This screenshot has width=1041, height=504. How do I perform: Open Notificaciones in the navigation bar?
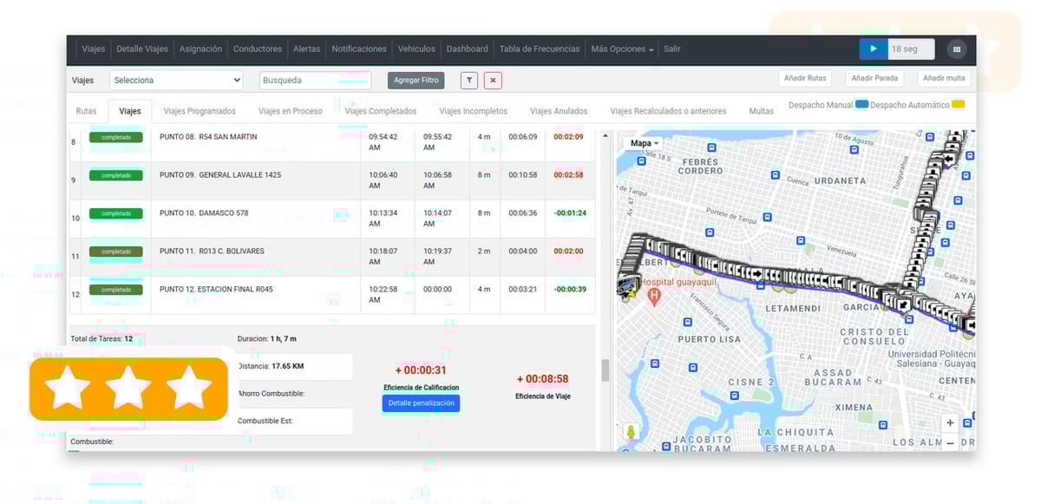(359, 49)
